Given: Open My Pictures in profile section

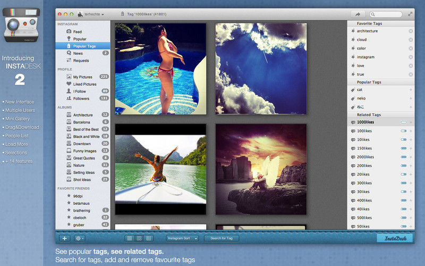Looking at the screenshot, I should (x=83, y=77).
